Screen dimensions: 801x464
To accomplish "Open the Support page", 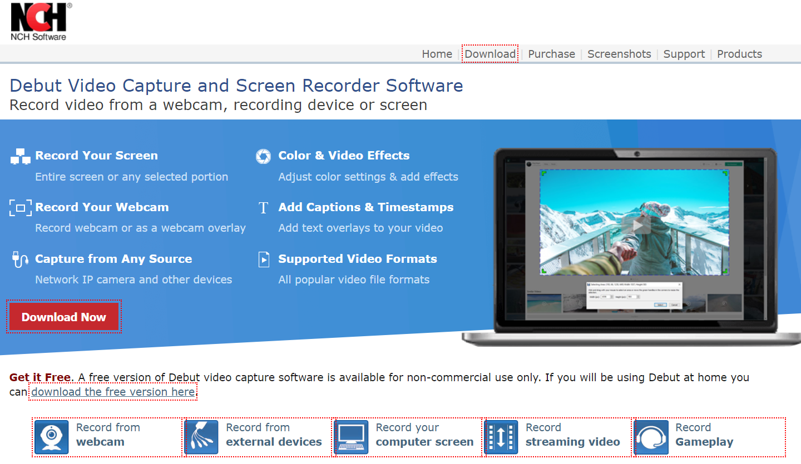I will (684, 54).
